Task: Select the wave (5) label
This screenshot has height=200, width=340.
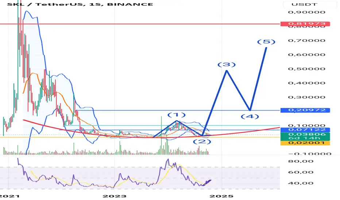Action: coord(266,41)
